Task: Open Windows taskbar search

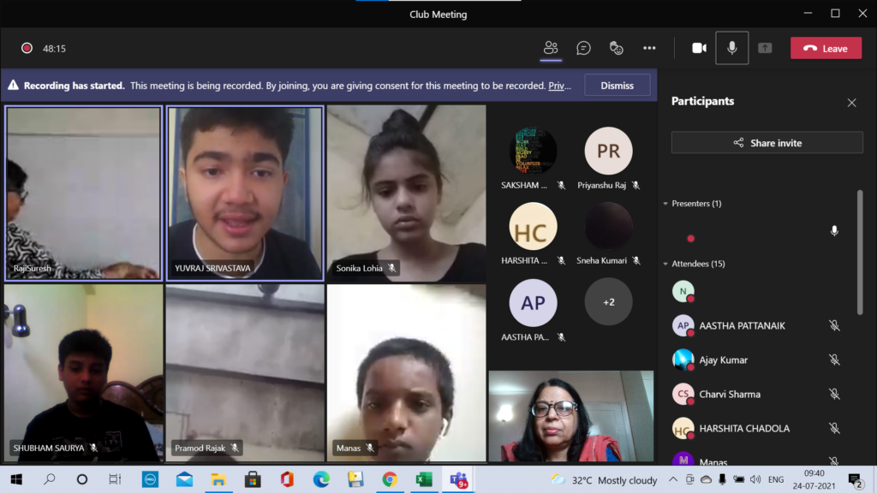Action: 49,479
